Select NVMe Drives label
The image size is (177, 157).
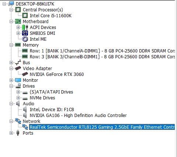(42, 98)
